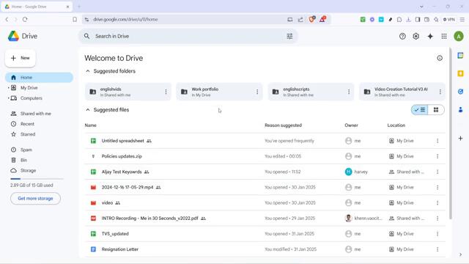Open the browser main menu icon

tap(462, 20)
